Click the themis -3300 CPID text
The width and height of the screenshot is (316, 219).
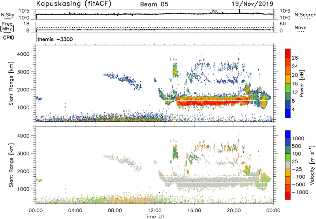tap(55, 39)
